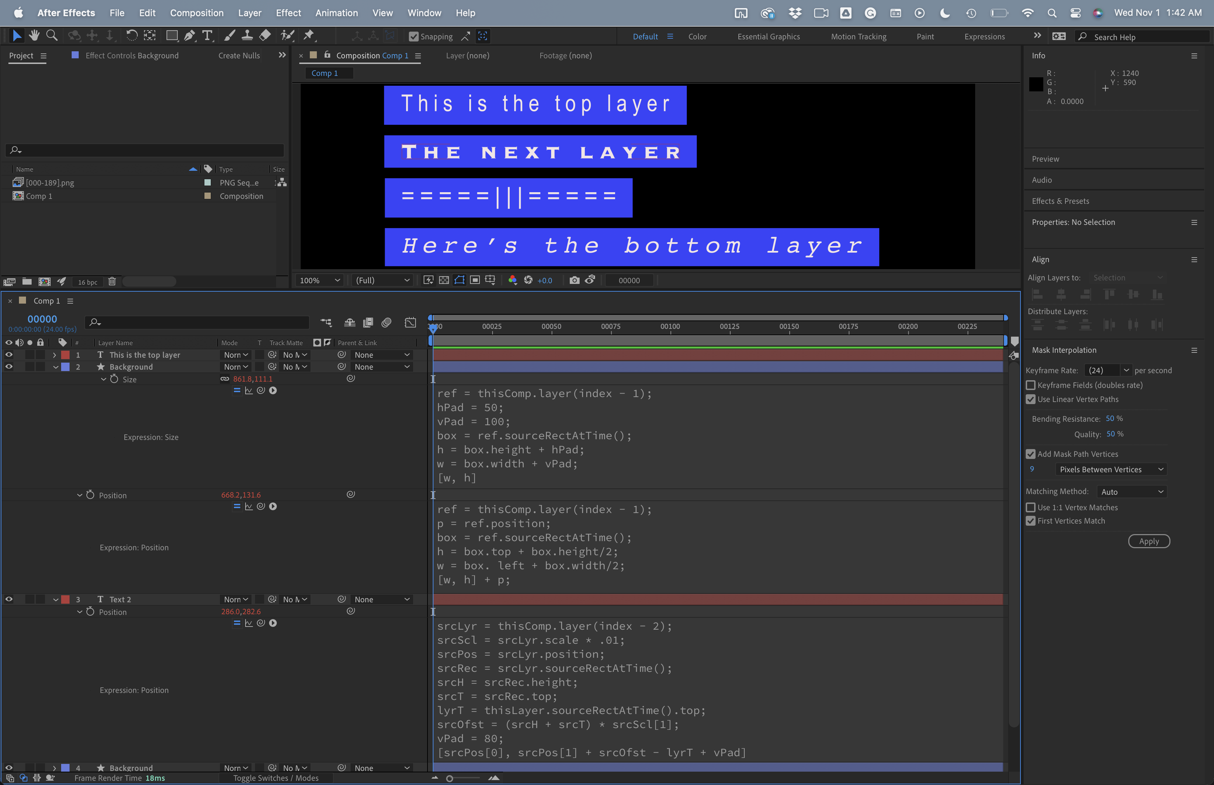Open the magnification level dropdown
The image size is (1214, 785).
318,280
